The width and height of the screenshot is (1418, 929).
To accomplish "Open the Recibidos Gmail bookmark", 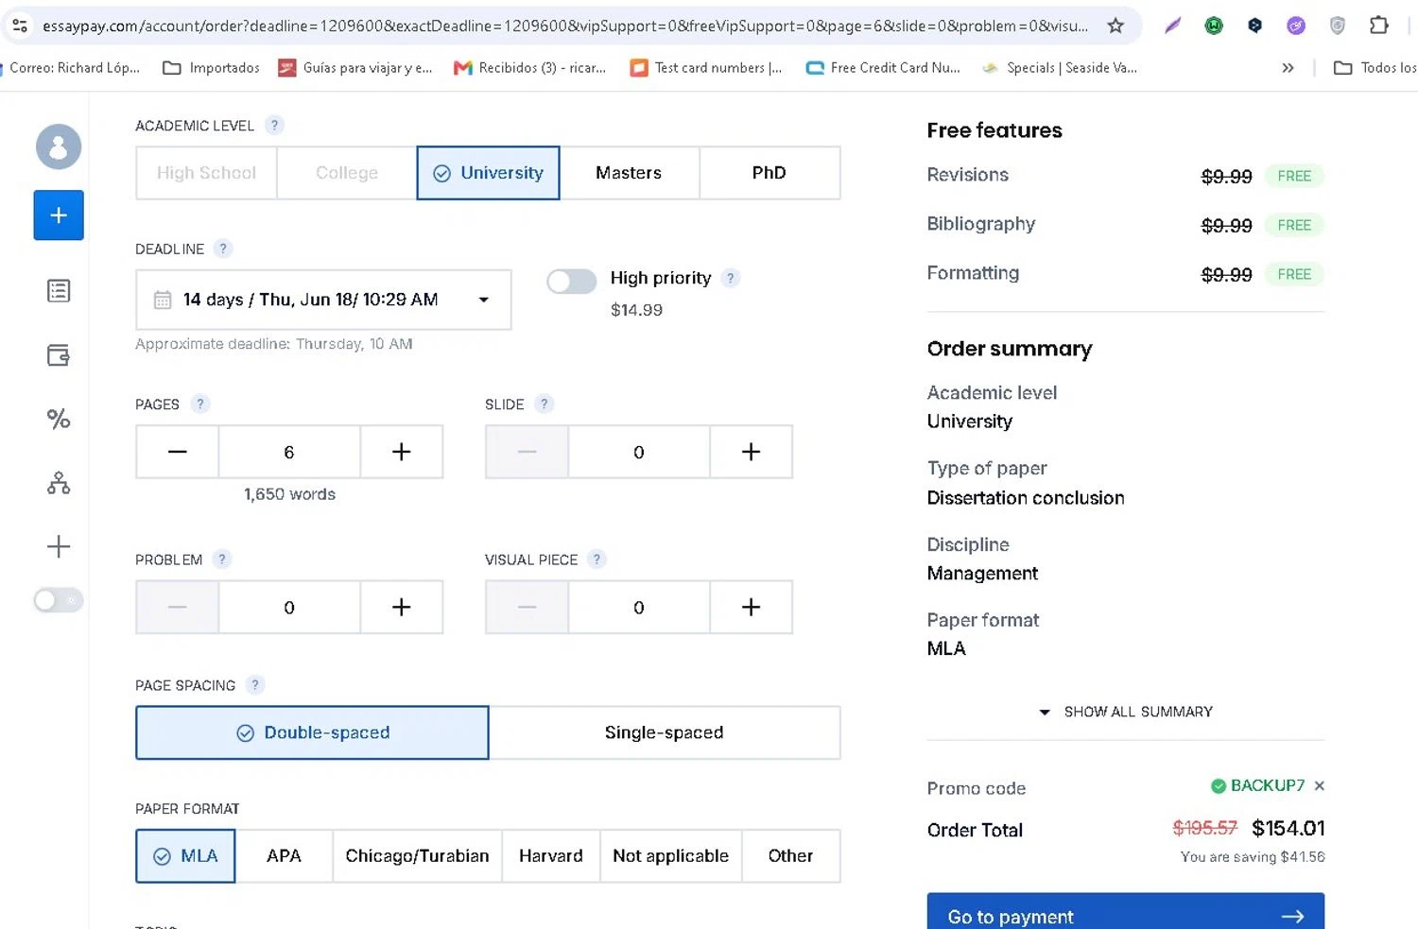I will pos(530,68).
